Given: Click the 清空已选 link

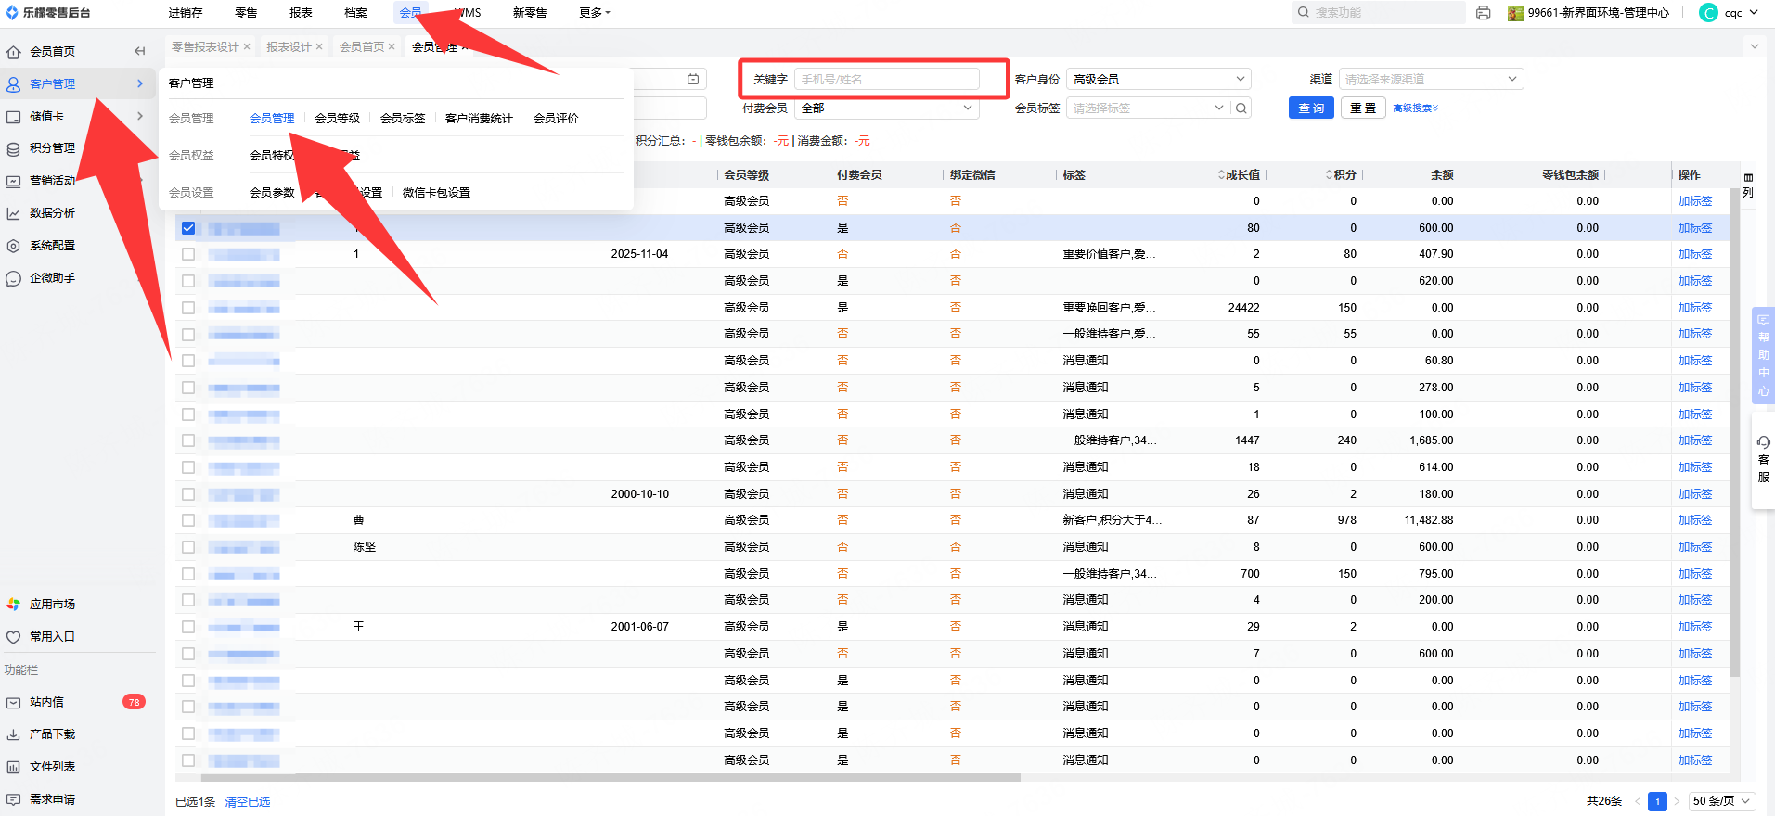Looking at the screenshot, I should 248,802.
